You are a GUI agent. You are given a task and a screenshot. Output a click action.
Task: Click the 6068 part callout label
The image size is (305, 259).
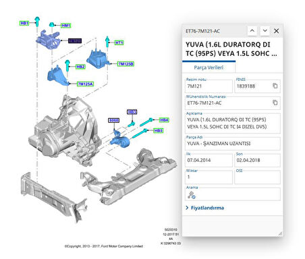[113, 120]
